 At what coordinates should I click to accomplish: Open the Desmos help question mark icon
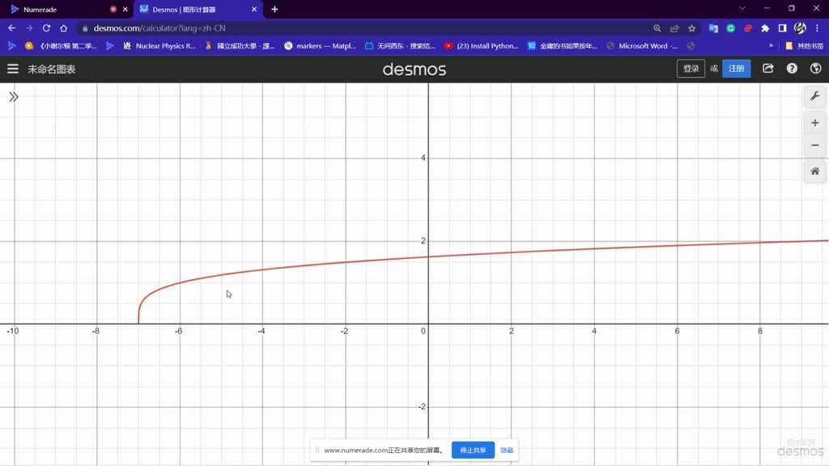click(x=792, y=69)
